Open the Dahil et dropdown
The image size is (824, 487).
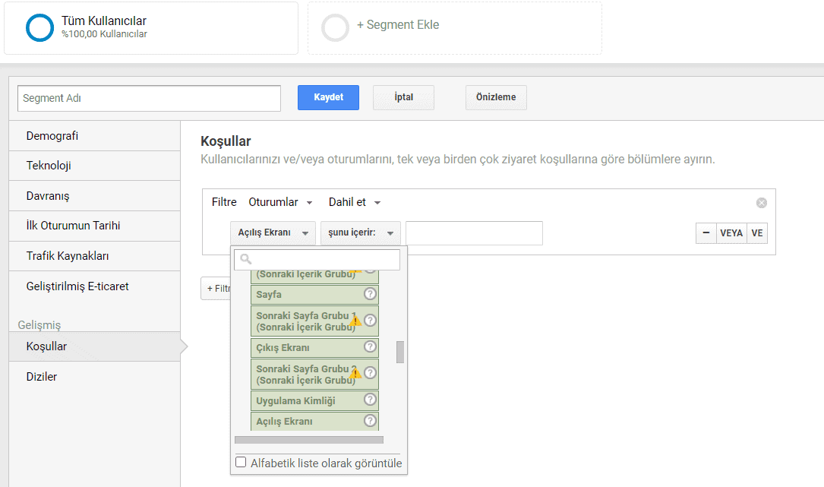click(354, 202)
